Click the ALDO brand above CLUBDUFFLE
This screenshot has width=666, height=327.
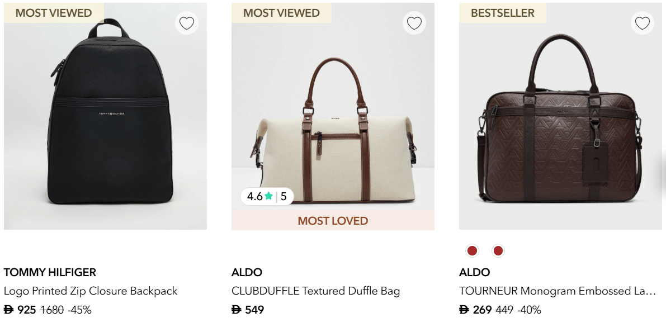coord(247,272)
